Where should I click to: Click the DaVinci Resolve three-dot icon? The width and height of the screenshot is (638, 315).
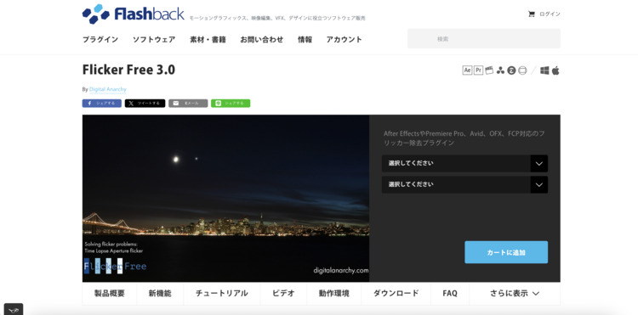point(500,70)
